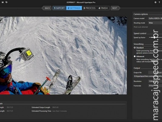Click the Hy icon in title bar
162x122 pixels.
(x=6, y=2)
